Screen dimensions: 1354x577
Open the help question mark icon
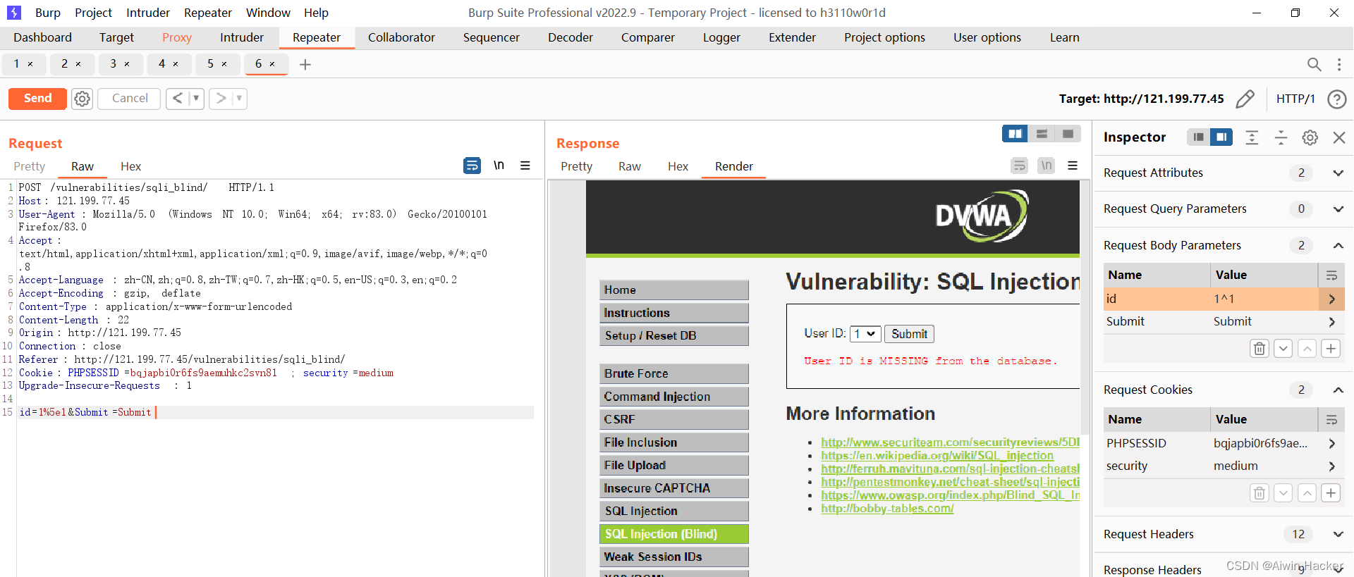point(1336,99)
